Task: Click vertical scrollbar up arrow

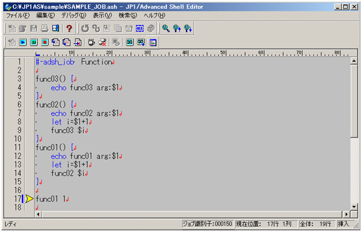Action: pyautogui.click(x=354, y=61)
